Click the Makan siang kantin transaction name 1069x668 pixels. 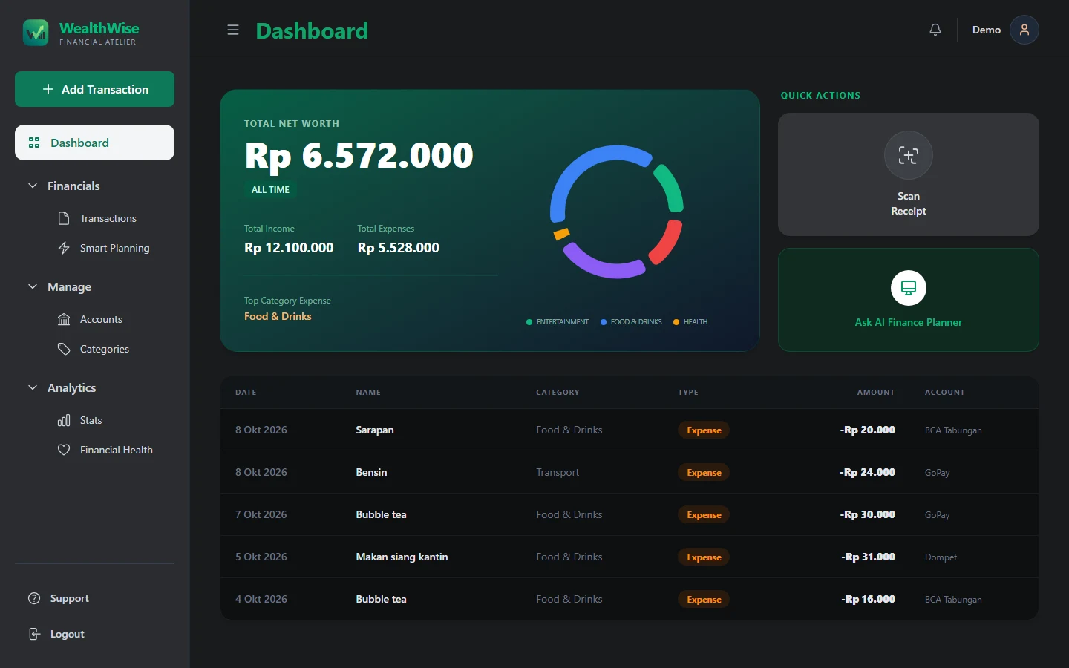(402, 557)
